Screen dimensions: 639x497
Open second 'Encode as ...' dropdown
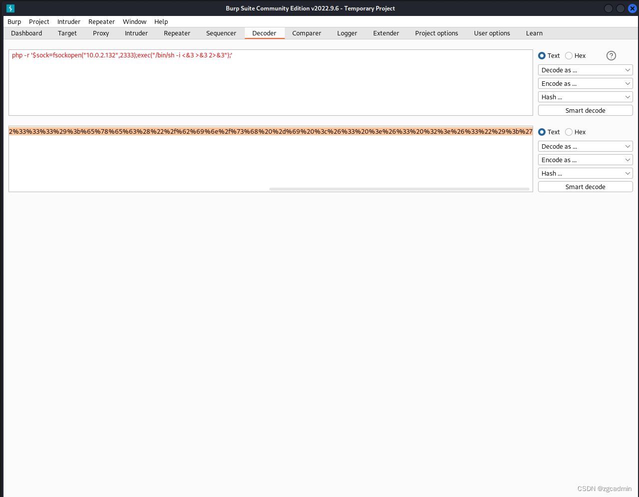tap(585, 160)
